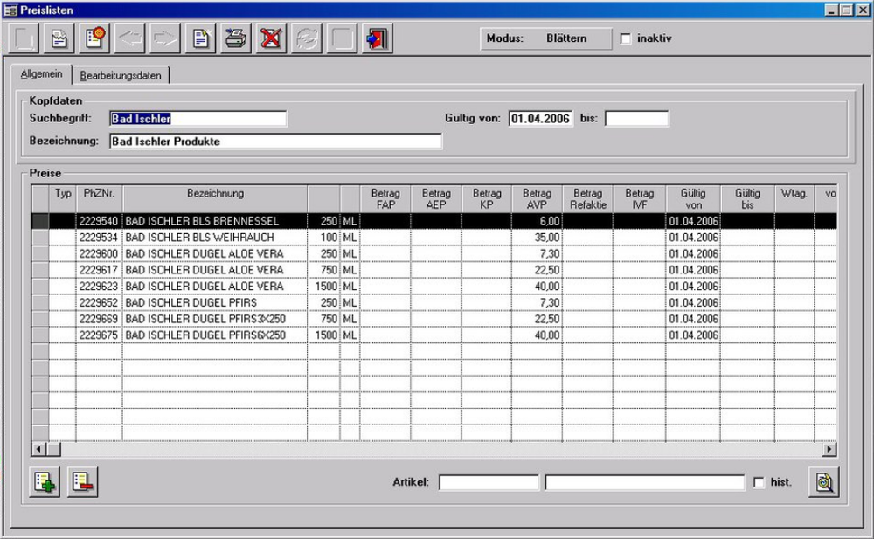Click the Gültig bis date field
874x539 pixels.
tap(636, 119)
